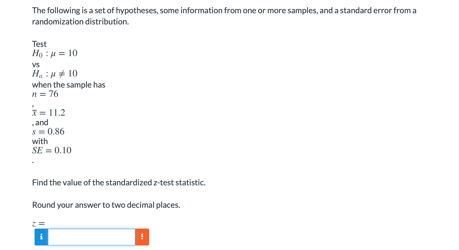Open the warning indicator next to the answer field
The image size is (459, 250).
[x=142, y=236]
